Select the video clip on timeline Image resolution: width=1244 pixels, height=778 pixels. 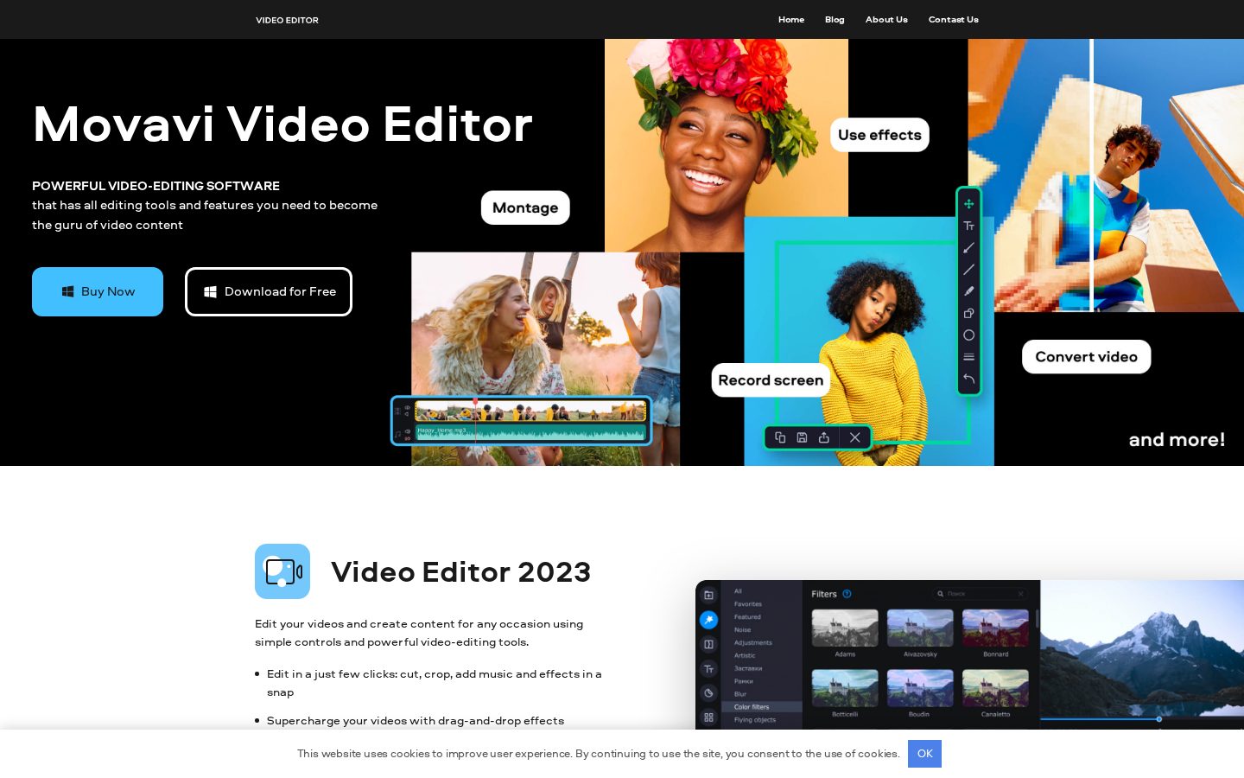pyautogui.click(x=530, y=411)
